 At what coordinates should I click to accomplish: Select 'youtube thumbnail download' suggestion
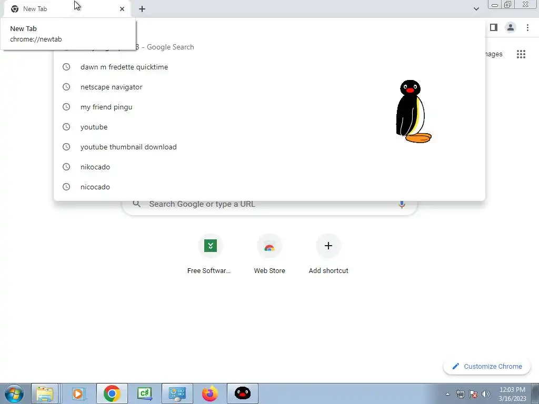[x=269, y=147]
